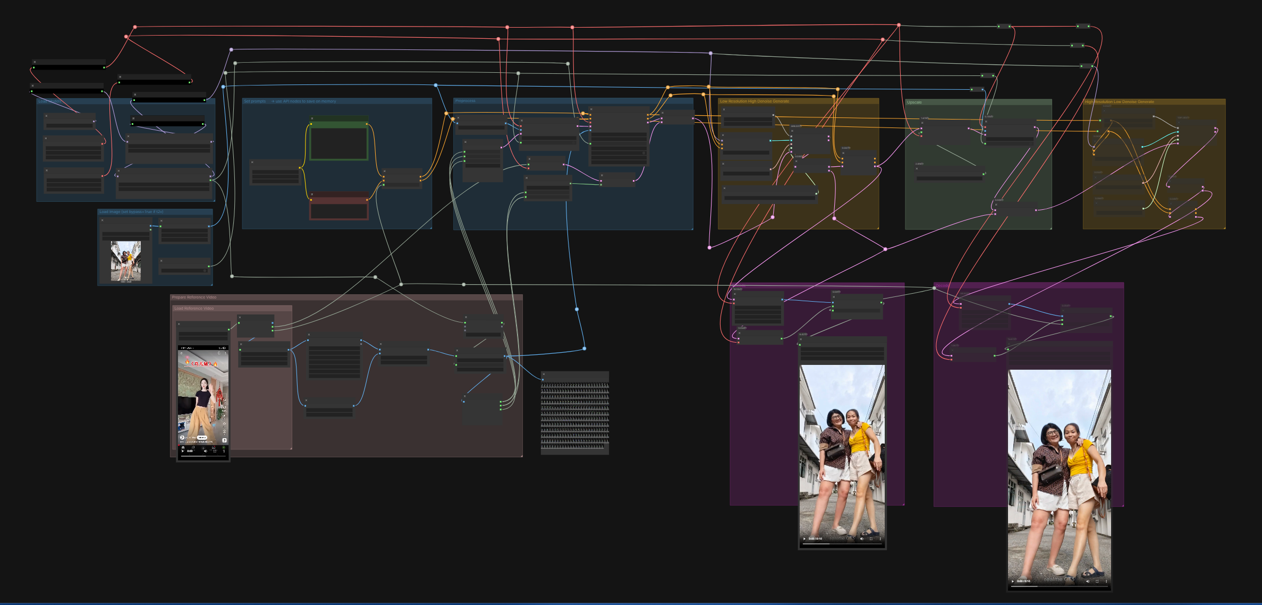
Task: Select the 'Prepare Reference Video' group title
Action: [x=194, y=297]
